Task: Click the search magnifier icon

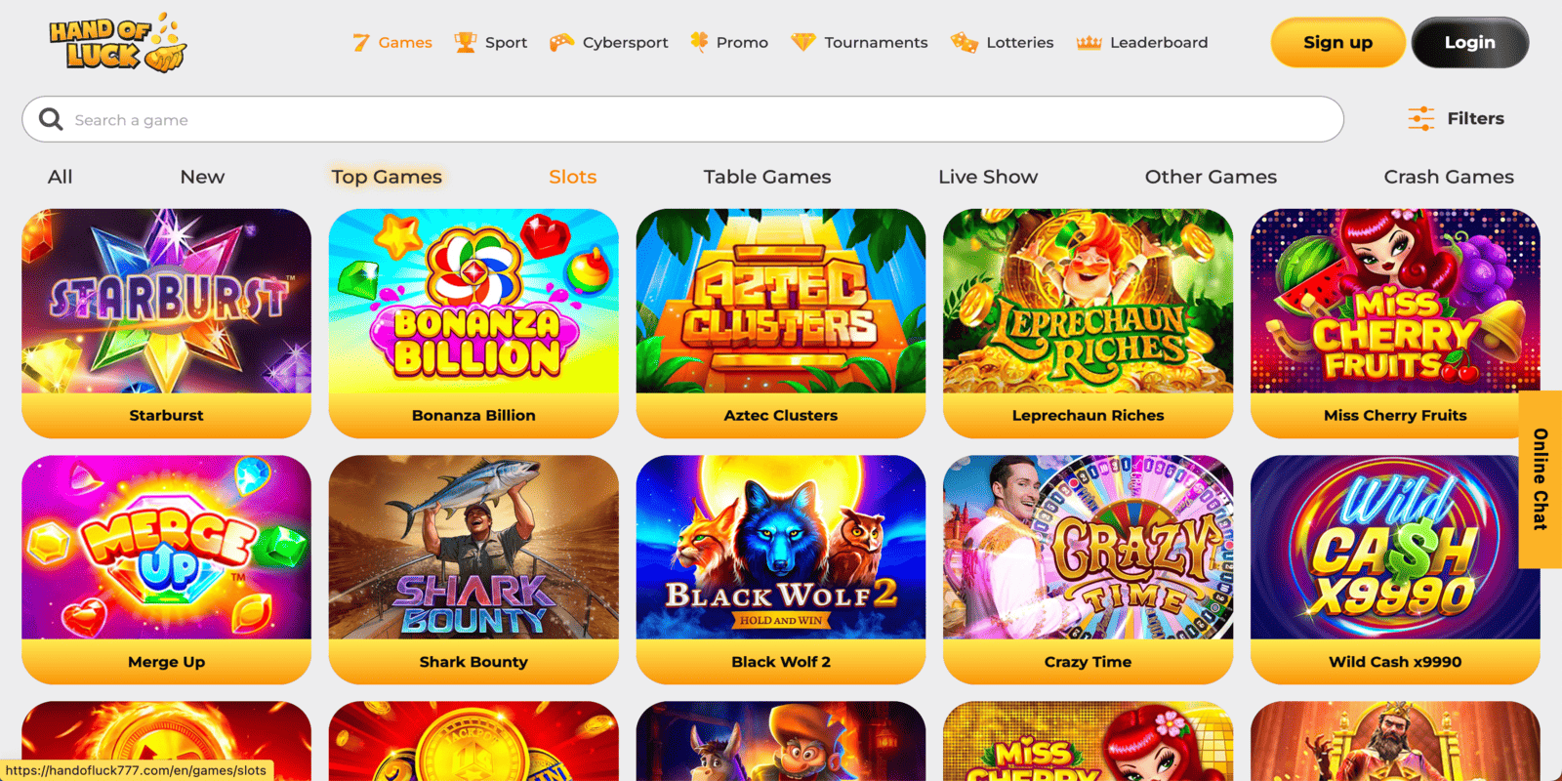Action: [x=51, y=119]
